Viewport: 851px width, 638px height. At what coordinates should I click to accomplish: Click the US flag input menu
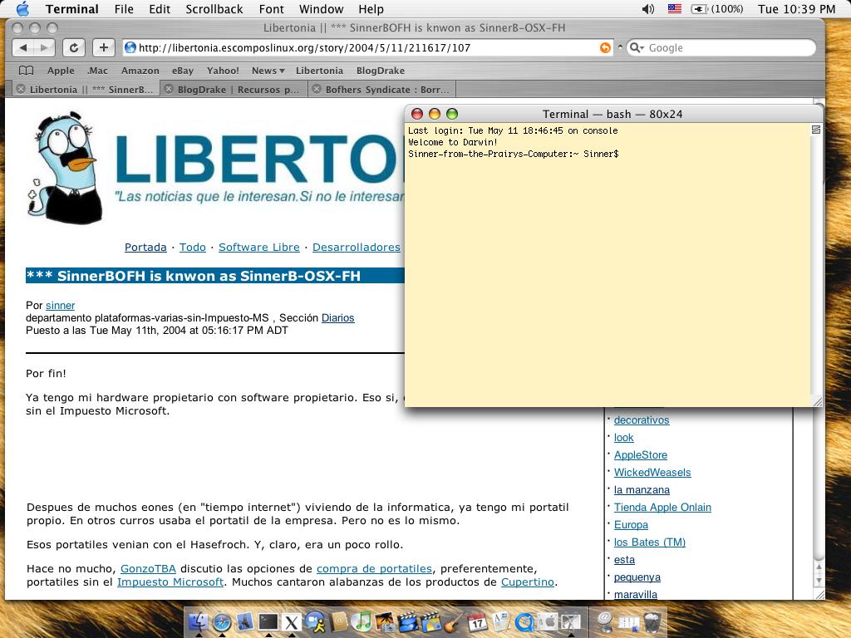(675, 8)
